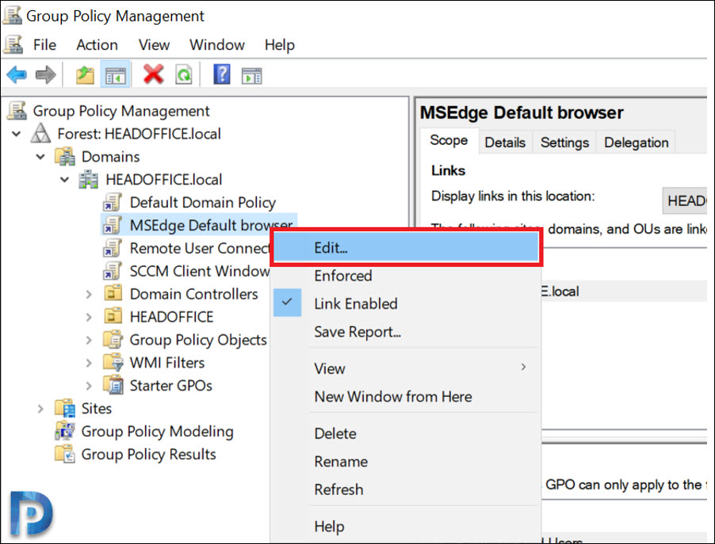Open the File menu

click(x=44, y=45)
